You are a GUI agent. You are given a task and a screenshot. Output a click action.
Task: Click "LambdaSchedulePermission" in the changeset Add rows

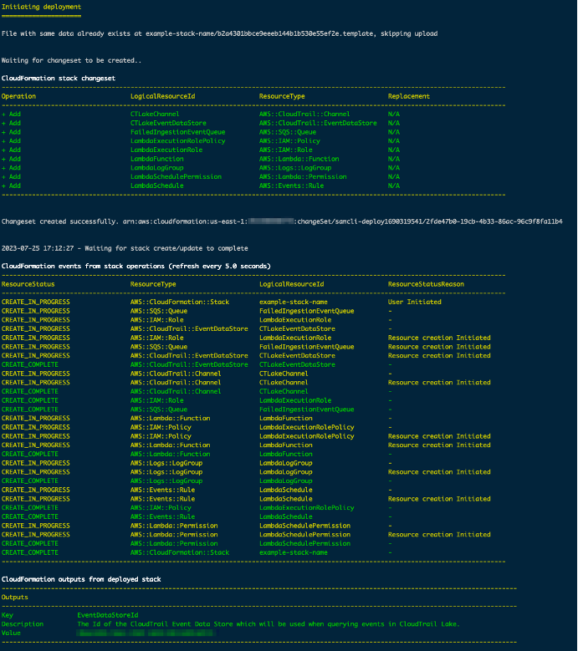176,177
